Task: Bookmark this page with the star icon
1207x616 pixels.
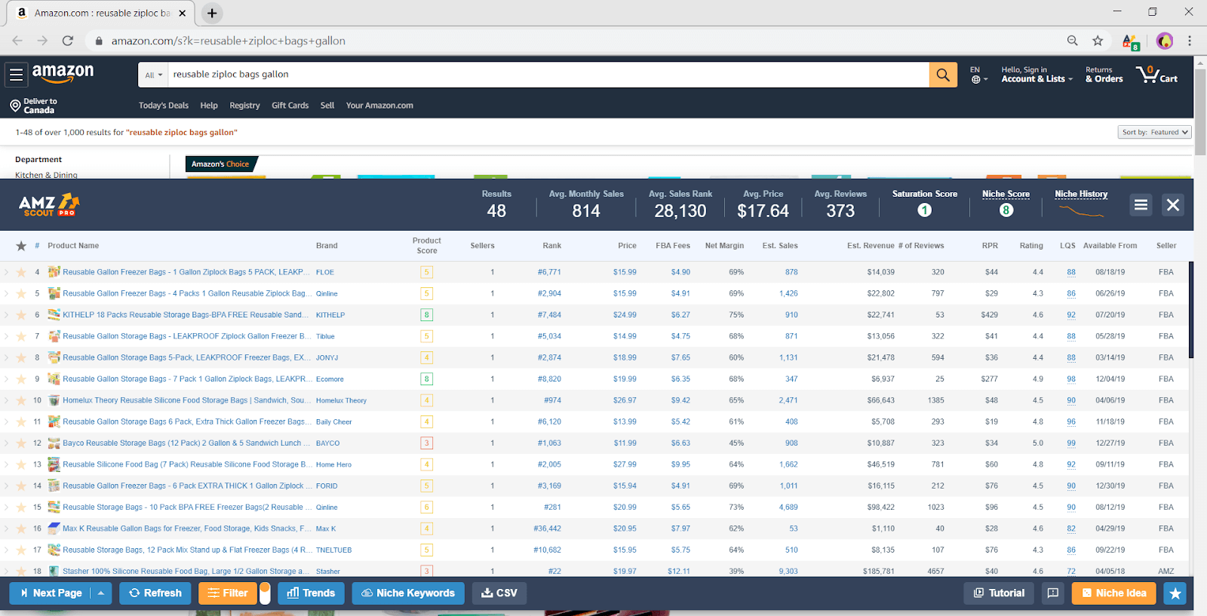Action: [1098, 41]
